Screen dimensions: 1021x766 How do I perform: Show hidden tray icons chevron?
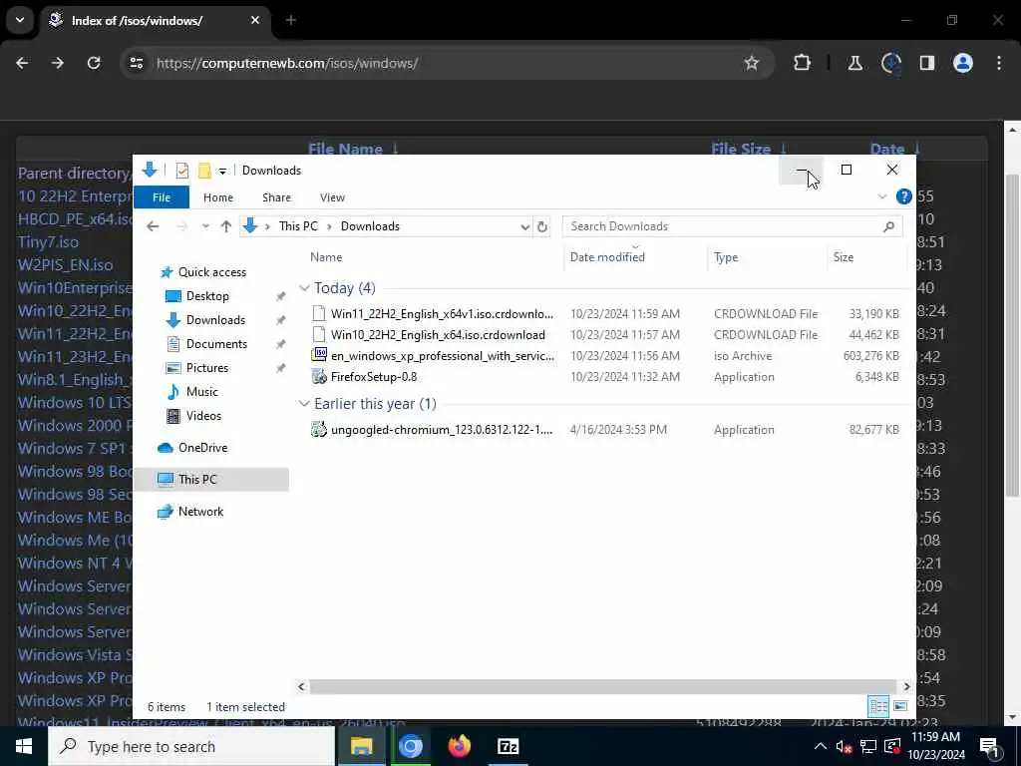[820, 746]
